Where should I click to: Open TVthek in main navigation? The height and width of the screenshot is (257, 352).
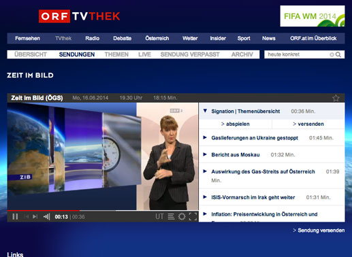click(x=63, y=38)
